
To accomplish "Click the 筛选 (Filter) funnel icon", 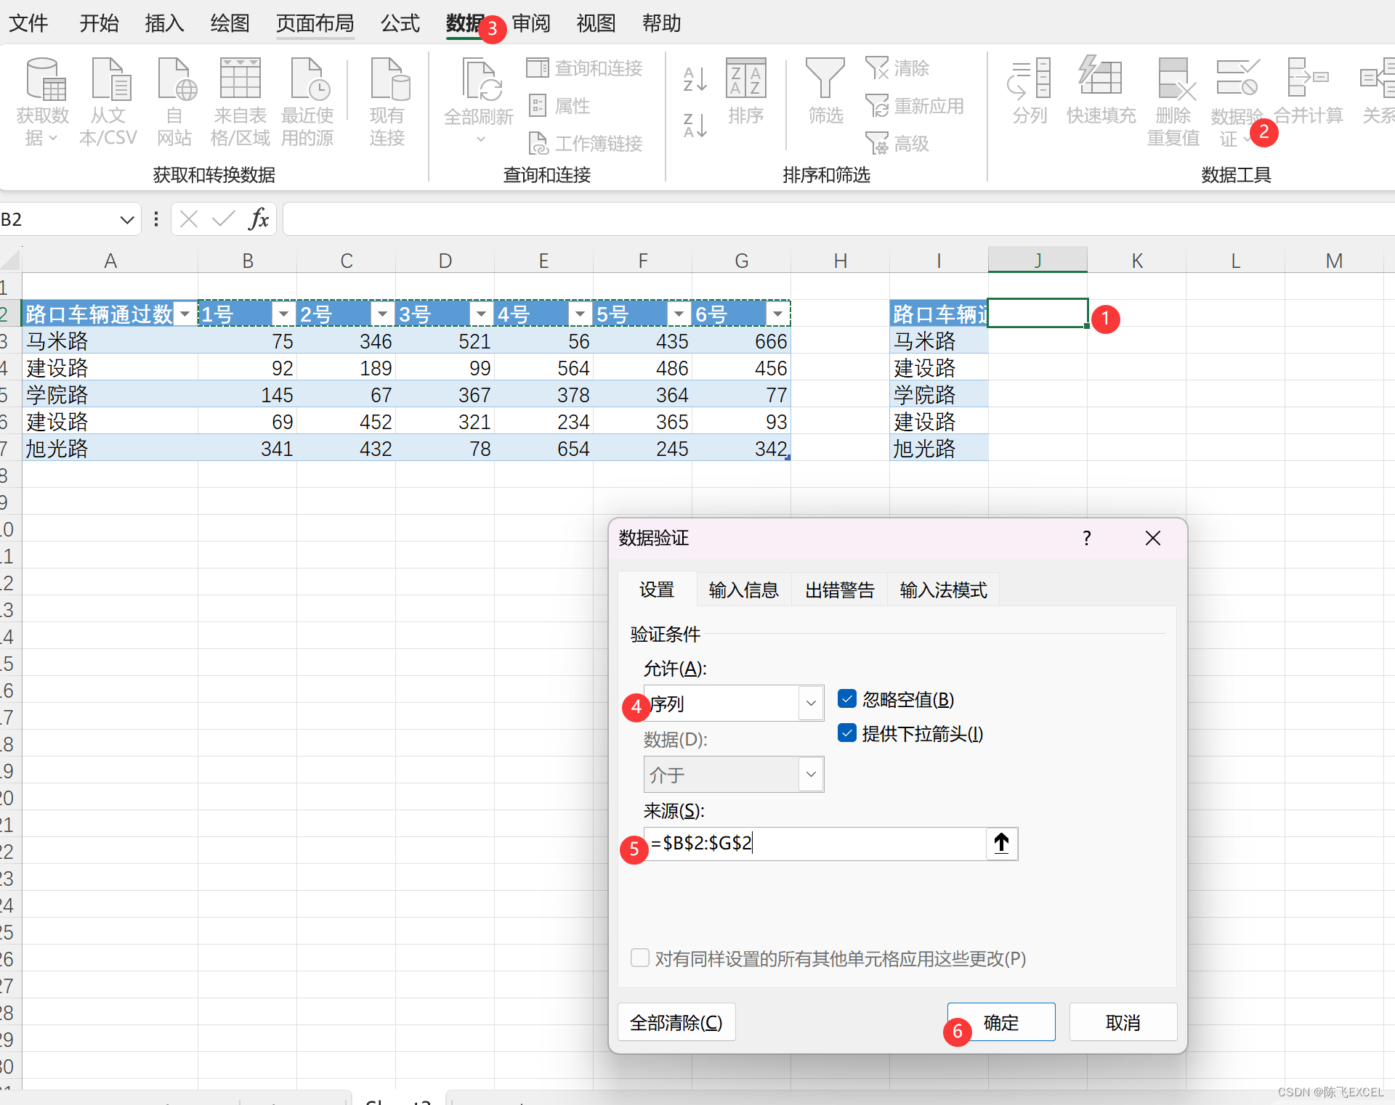I will click(x=825, y=78).
